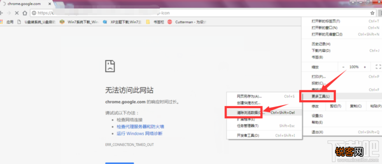382x164 pixels.
Task: Expand the 更多工具(L) submenu
Action: click(341, 96)
